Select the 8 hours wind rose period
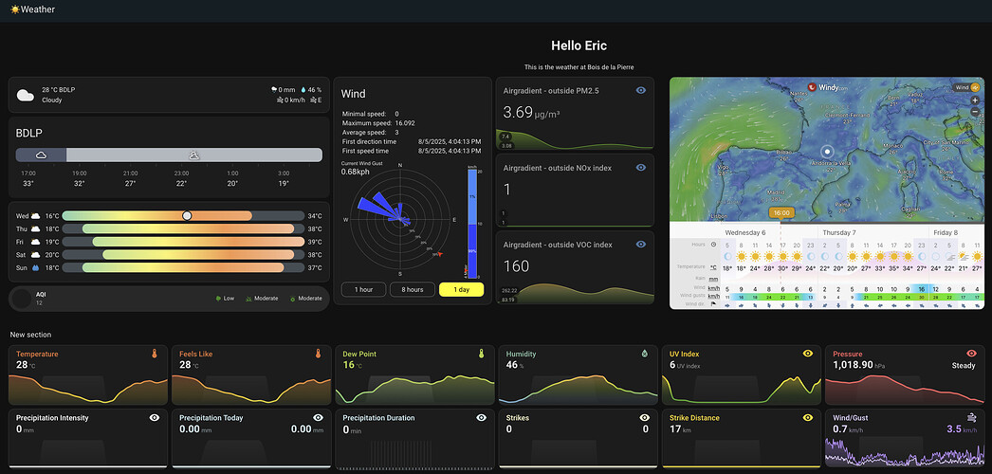 pyautogui.click(x=413, y=289)
